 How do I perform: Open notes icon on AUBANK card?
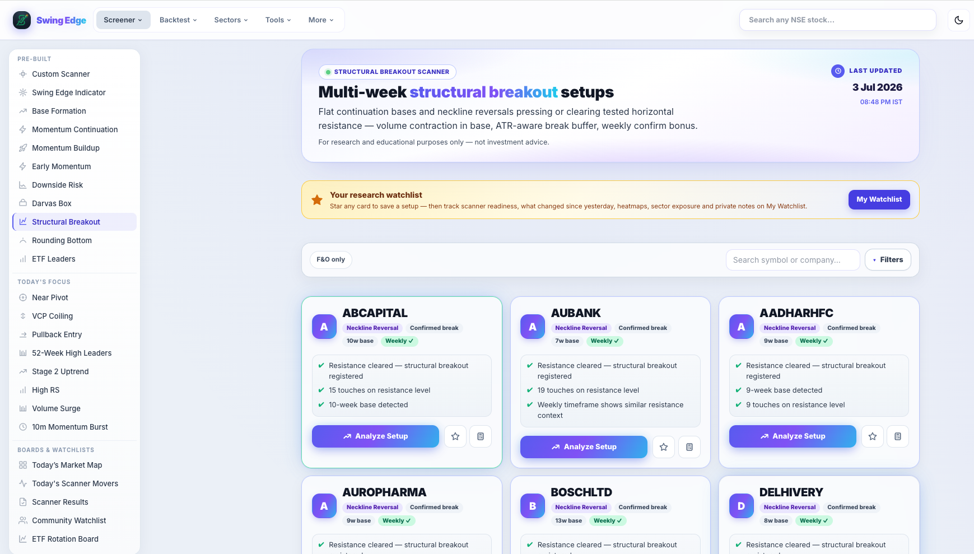pos(689,447)
